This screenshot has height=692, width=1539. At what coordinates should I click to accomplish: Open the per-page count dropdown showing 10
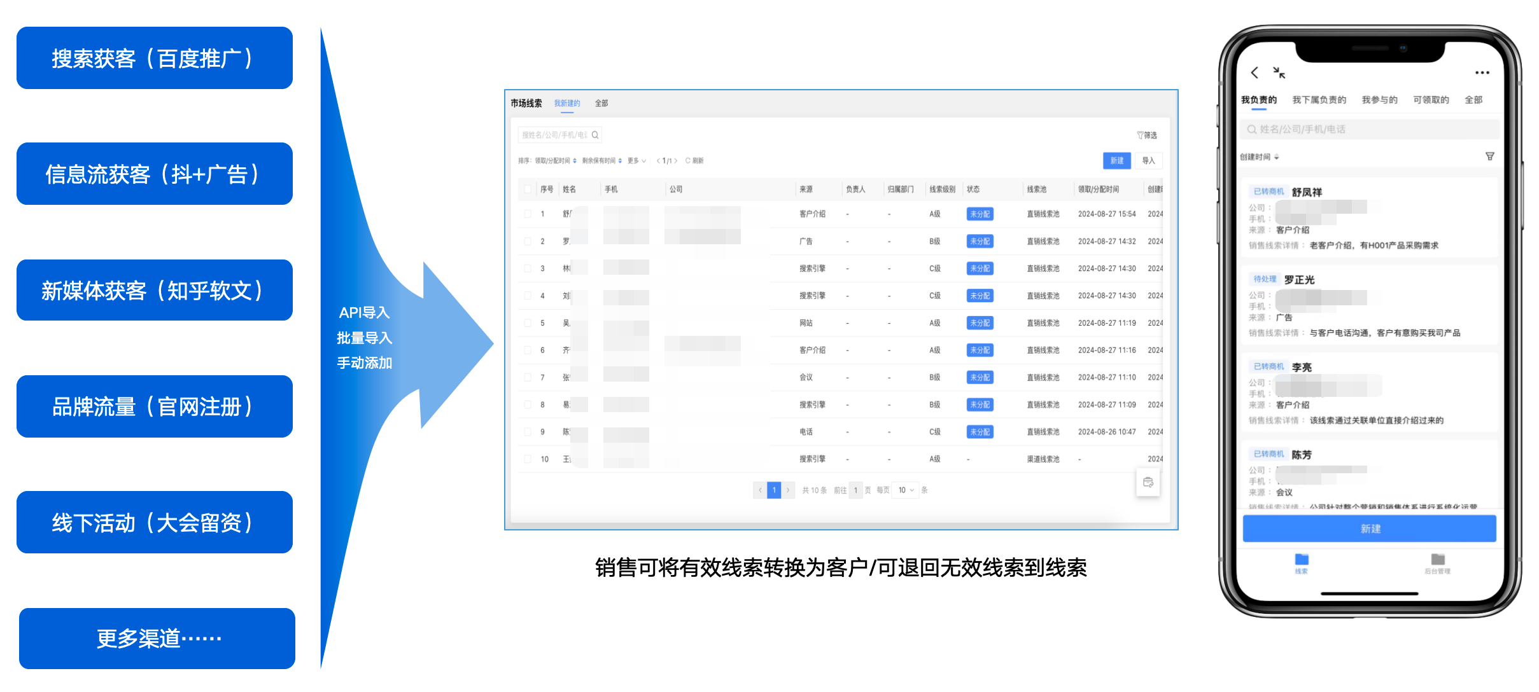pyautogui.click(x=906, y=490)
